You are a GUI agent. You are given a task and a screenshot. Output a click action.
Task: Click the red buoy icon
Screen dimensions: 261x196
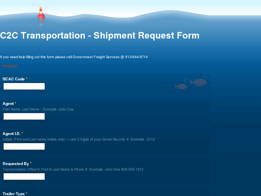[x=41, y=14]
